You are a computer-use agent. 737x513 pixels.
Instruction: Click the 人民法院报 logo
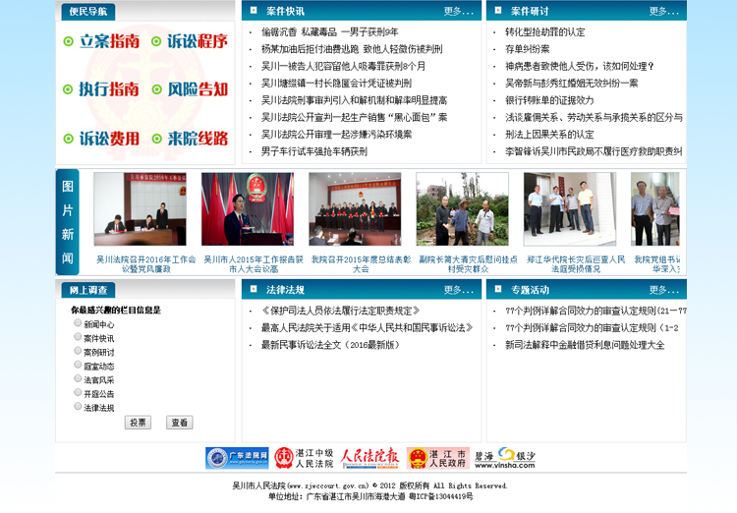pos(369,458)
